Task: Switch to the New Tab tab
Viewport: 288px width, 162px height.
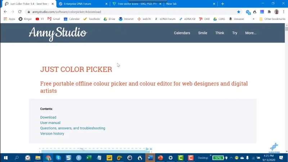Action: point(191,4)
